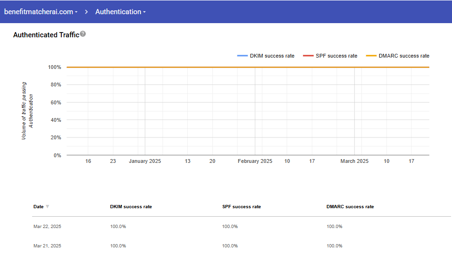This screenshot has width=452, height=254.
Task: Expand the Authentication dashboard dropdown
Action: (x=120, y=12)
